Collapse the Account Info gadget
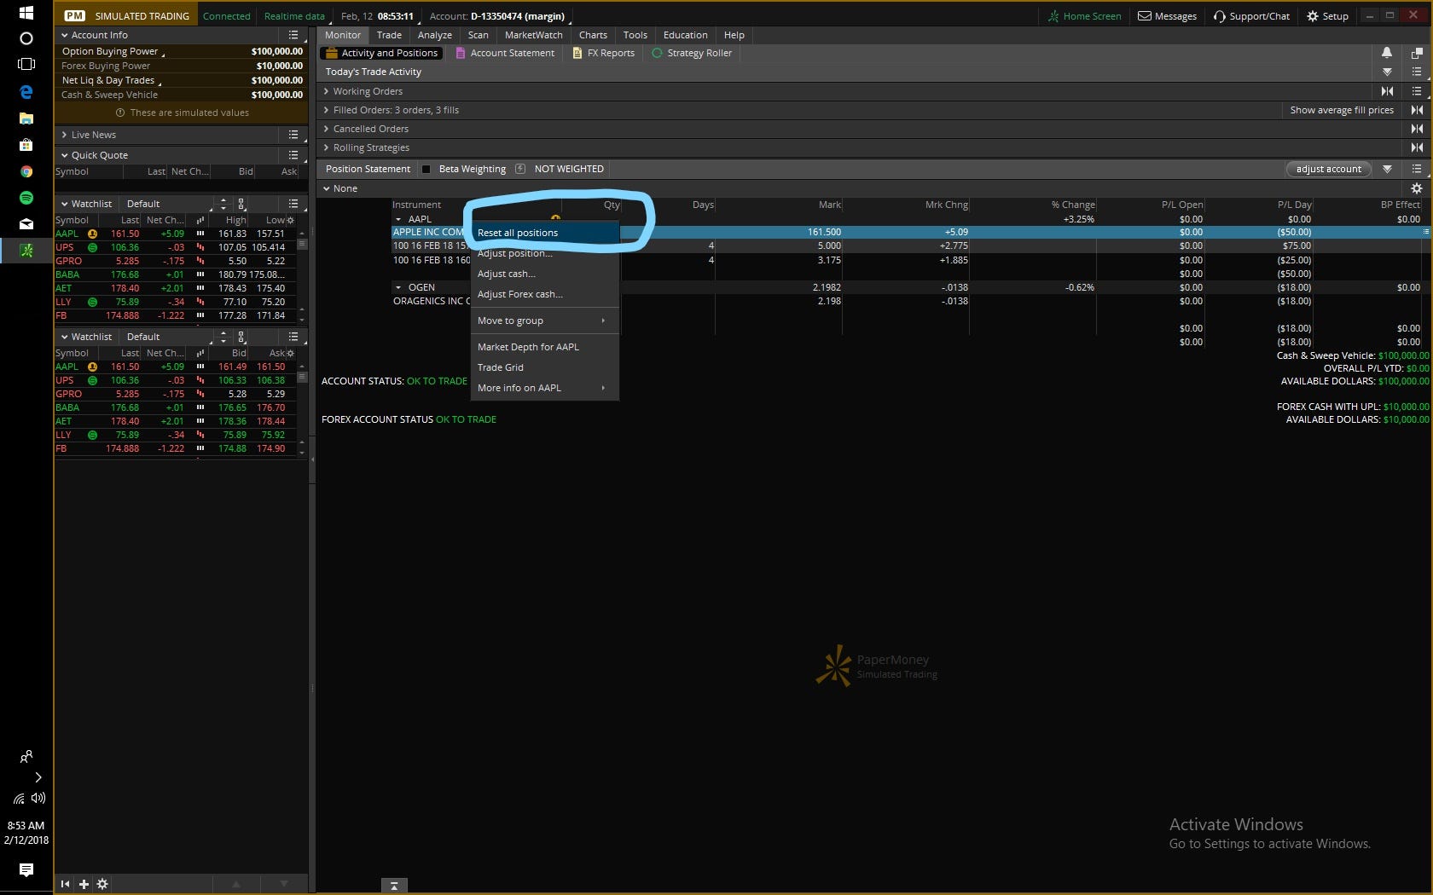The image size is (1433, 895). pyautogui.click(x=64, y=35)
